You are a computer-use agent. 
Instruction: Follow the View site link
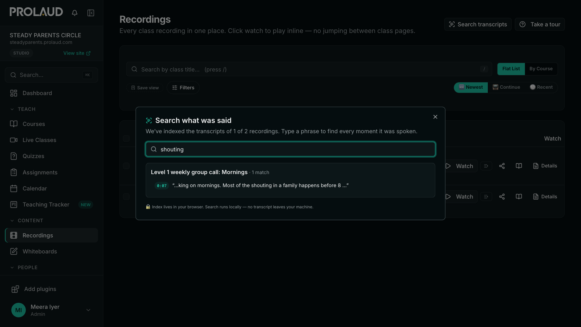tap(77, 53)
